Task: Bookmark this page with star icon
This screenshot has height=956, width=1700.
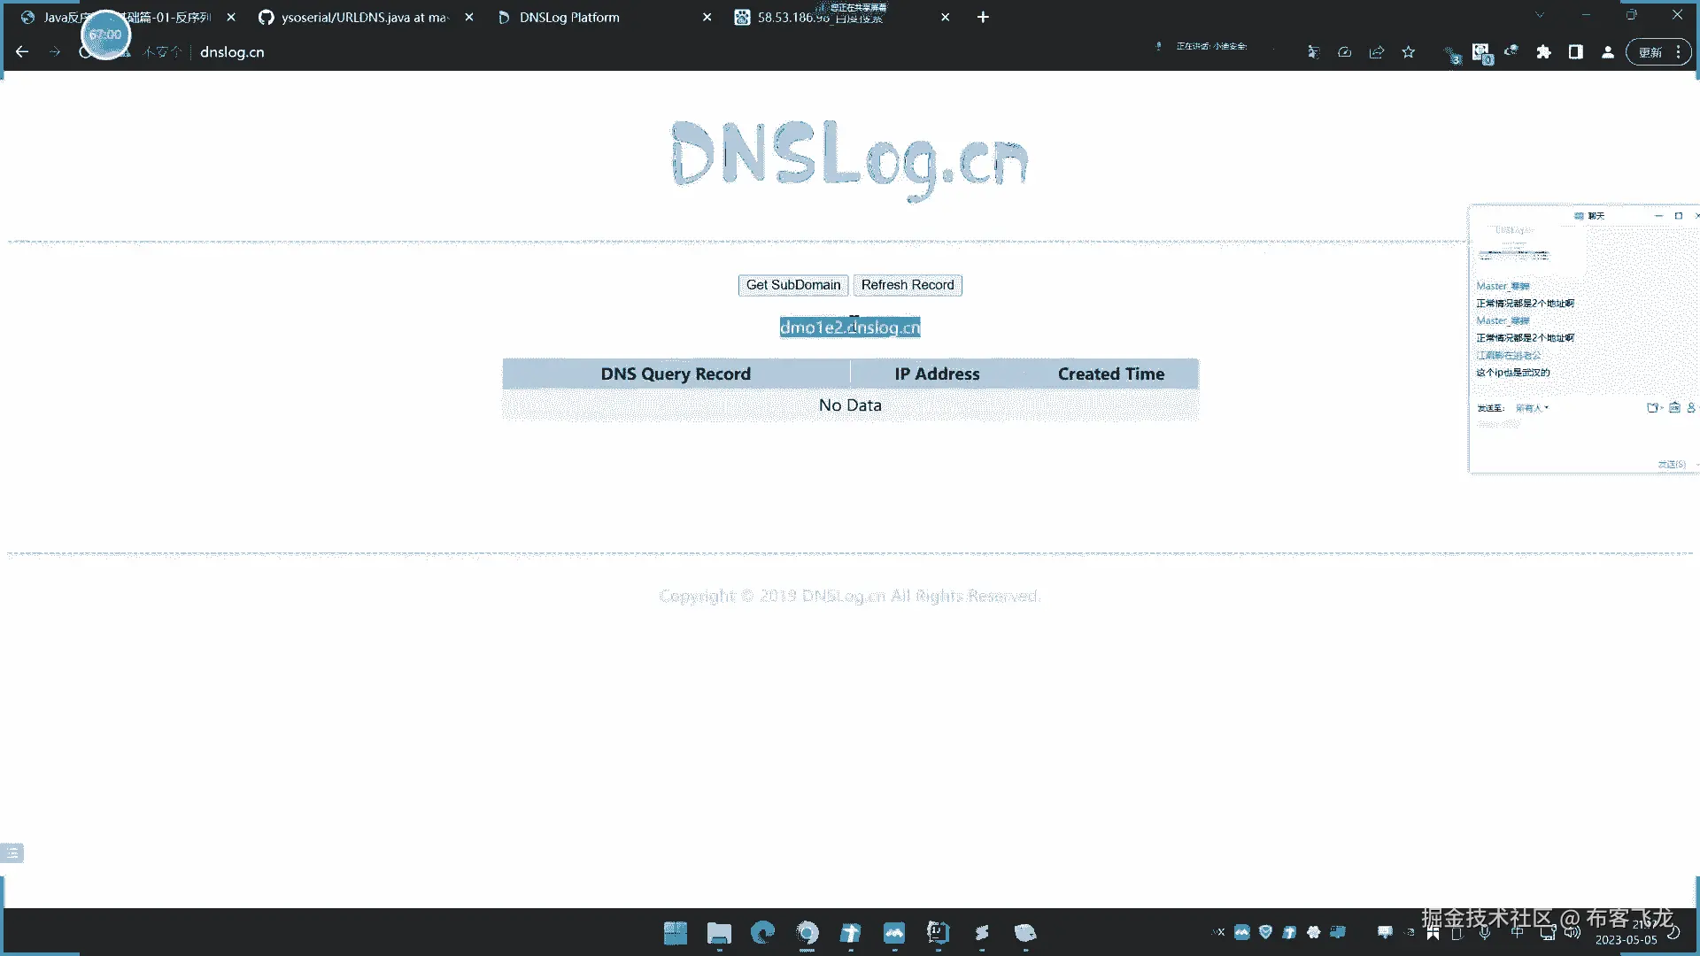Action: [1409, 52]
